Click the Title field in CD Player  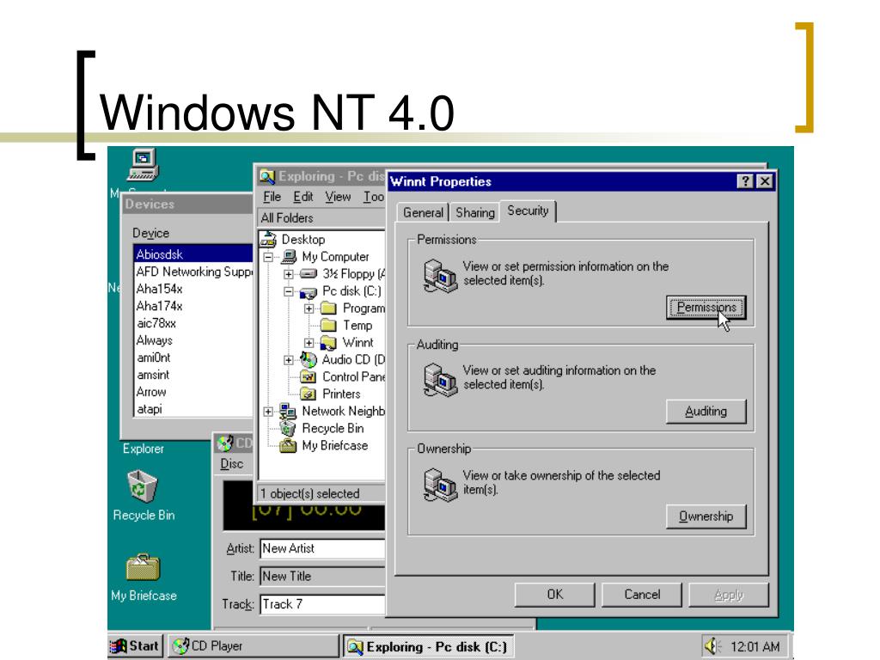coord(323,576)
